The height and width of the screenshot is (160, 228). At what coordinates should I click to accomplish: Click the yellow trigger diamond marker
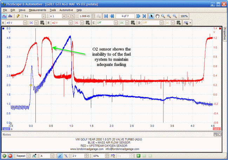click(31, 85)
